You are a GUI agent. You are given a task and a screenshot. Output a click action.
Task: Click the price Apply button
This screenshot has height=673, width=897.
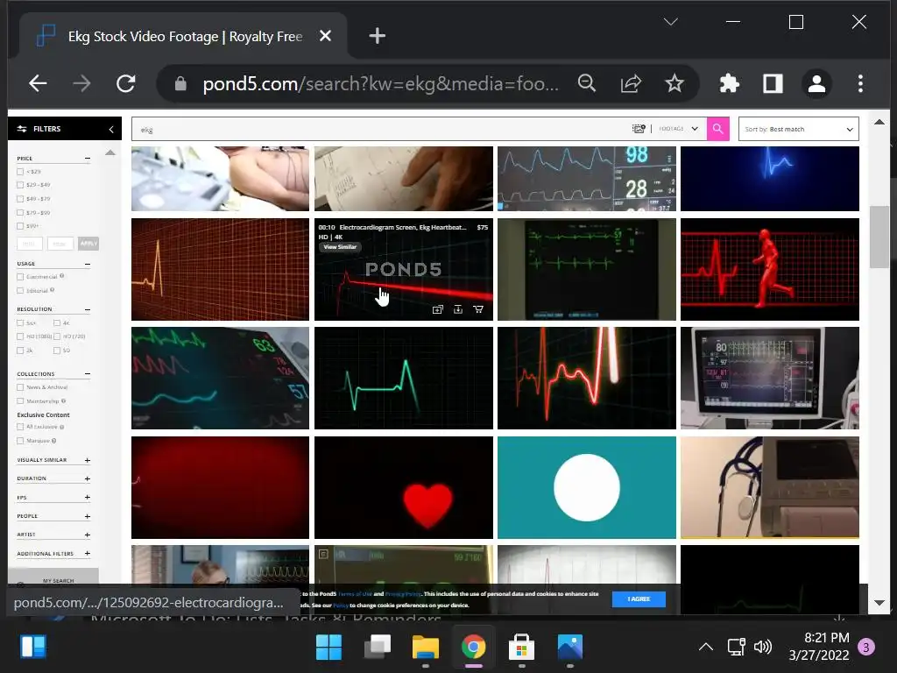[88, 244]
